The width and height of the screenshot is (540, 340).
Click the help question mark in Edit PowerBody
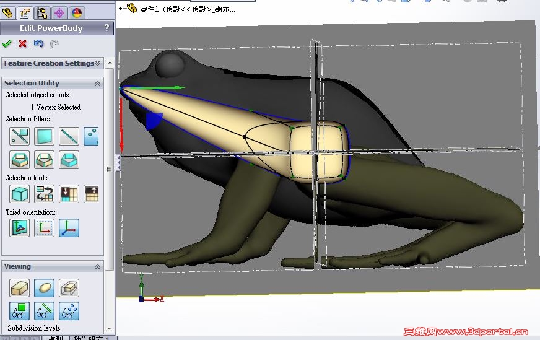click(x=107, y=27)
